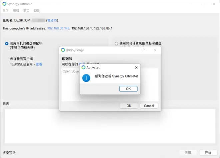Select 使用本机的键盘和鼠标 server radio button

(x=7, y=43)
